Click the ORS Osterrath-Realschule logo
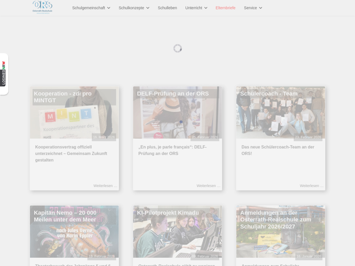Image resolution: width=355 pixels, height=266 pixels. (42, 7)
